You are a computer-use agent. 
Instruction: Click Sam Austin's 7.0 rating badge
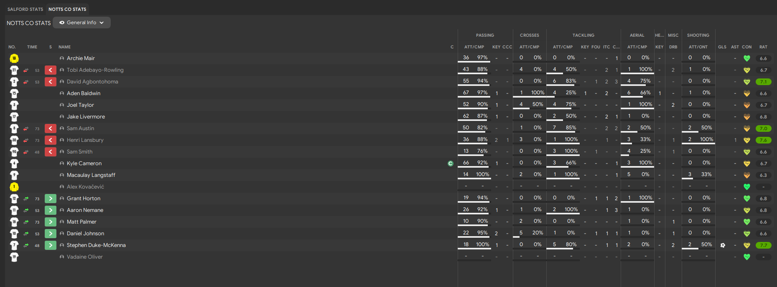pos(763,128)
